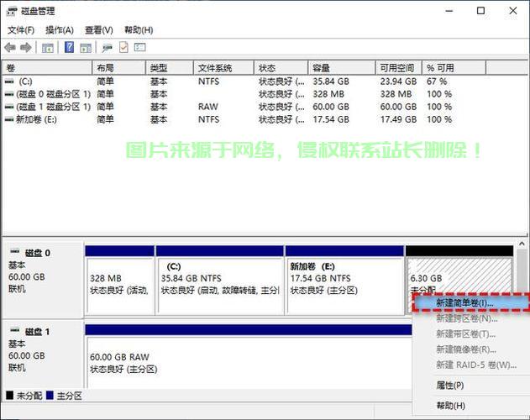Click the disk pane scroll-up arrow
This screenshot has width=530, height=420.
522,244
